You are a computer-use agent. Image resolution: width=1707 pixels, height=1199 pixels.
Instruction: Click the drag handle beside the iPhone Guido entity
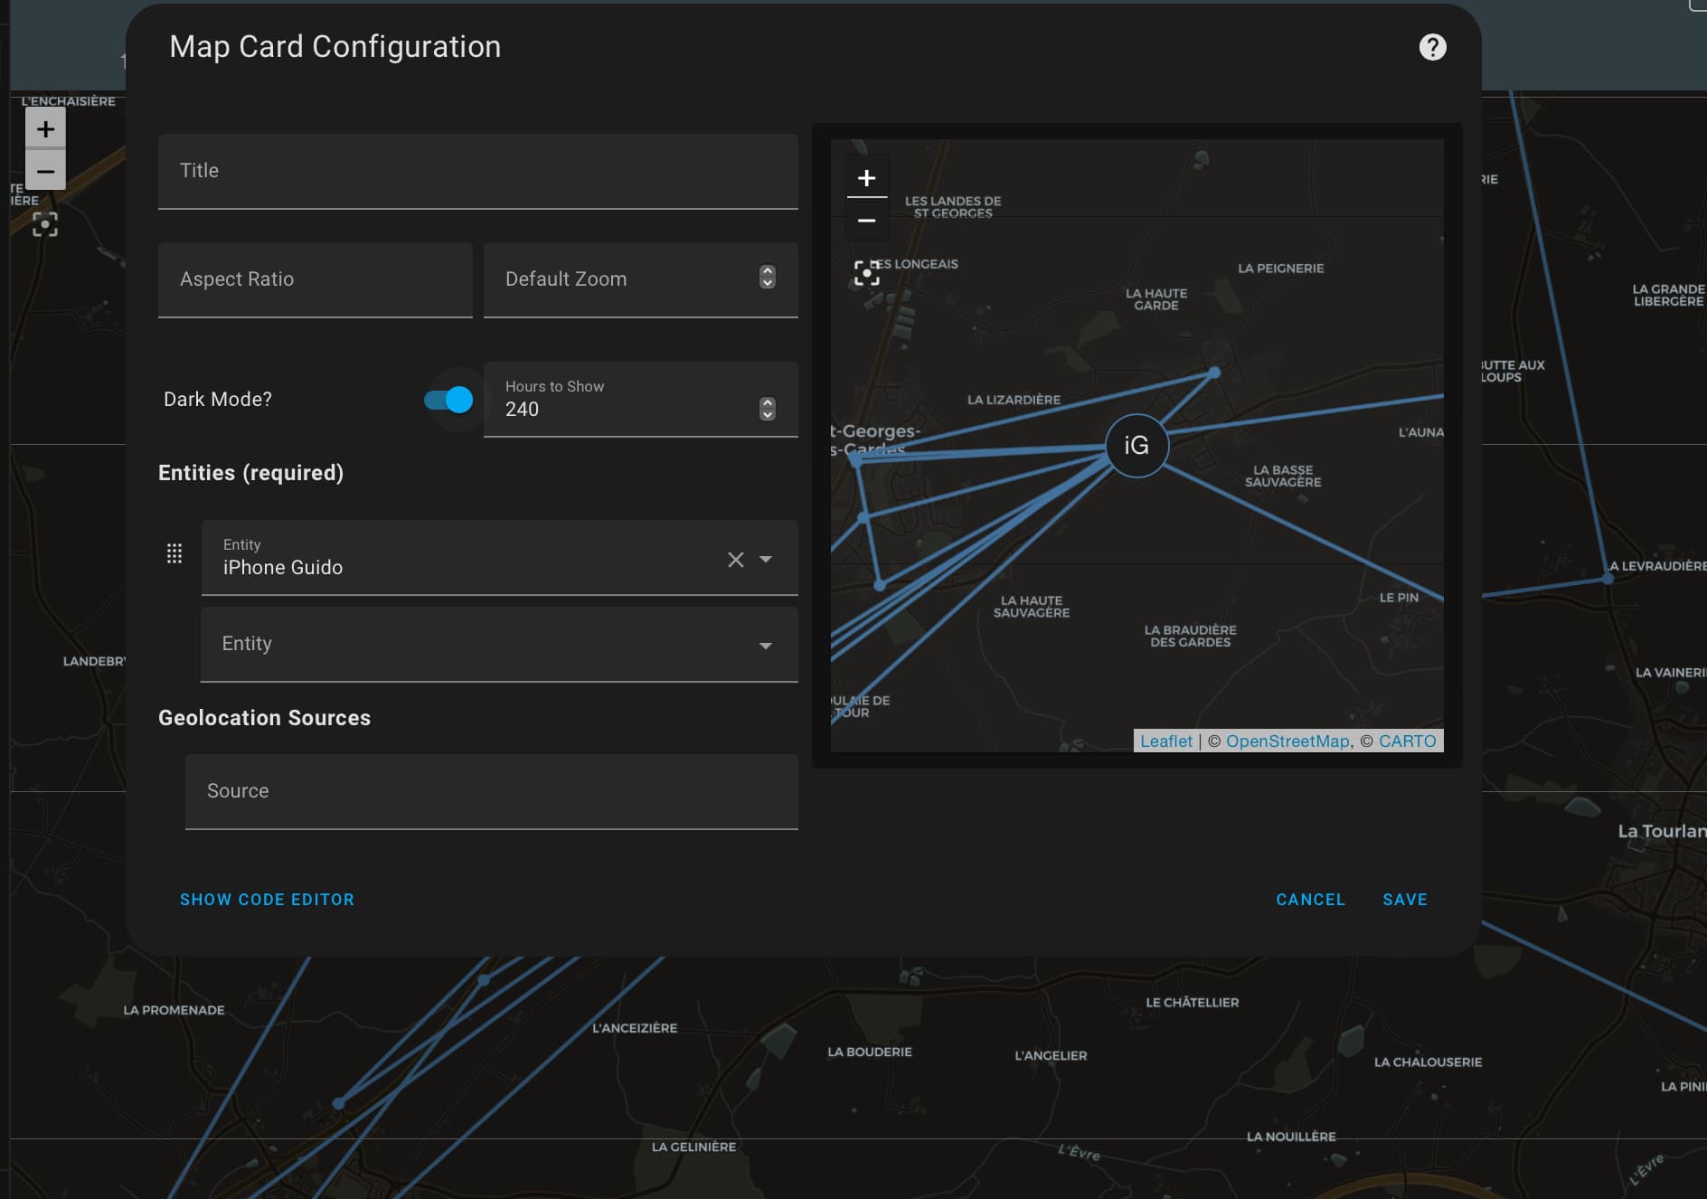point(174,554)
